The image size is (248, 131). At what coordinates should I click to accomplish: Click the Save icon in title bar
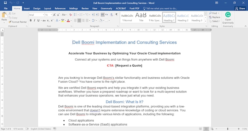click(x=5, y=3)
